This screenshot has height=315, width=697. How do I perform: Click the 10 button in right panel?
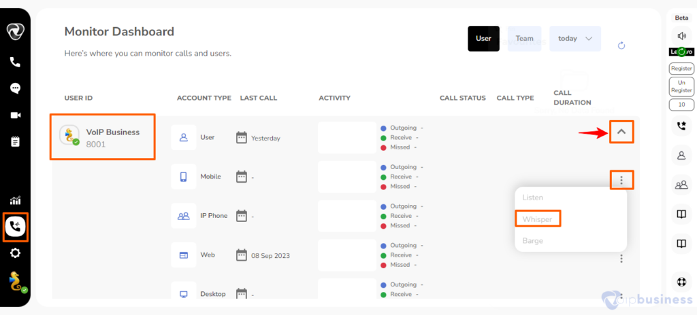pyautogui.click(x=681, y=105)
